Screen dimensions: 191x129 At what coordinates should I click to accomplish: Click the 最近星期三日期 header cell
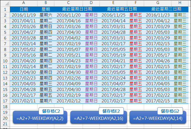tap(166, 9)
